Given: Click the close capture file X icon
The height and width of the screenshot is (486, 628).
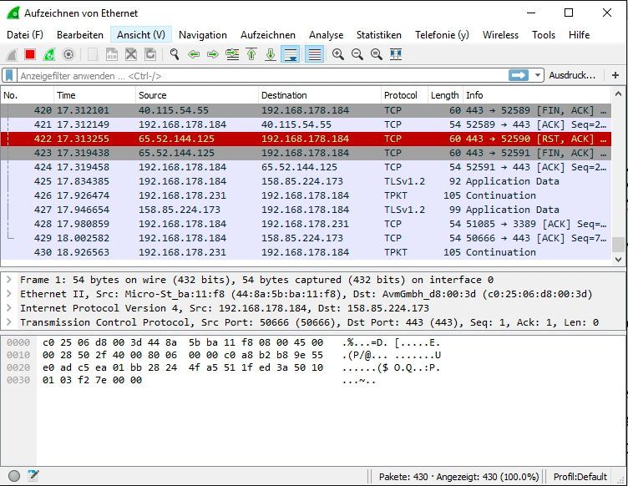Looking at the screenshot, I should [131, 54].
